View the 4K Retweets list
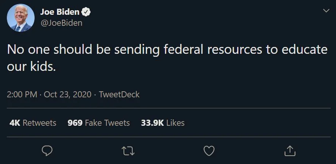336x164 pixels. tap(33, 123)
